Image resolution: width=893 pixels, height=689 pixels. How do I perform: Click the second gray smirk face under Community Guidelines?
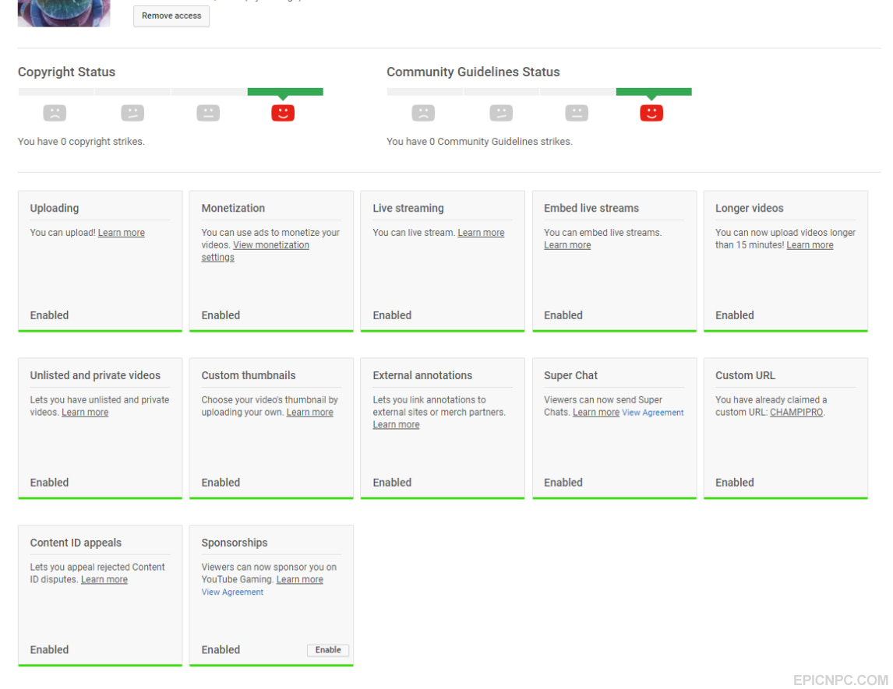coord(501,113)
